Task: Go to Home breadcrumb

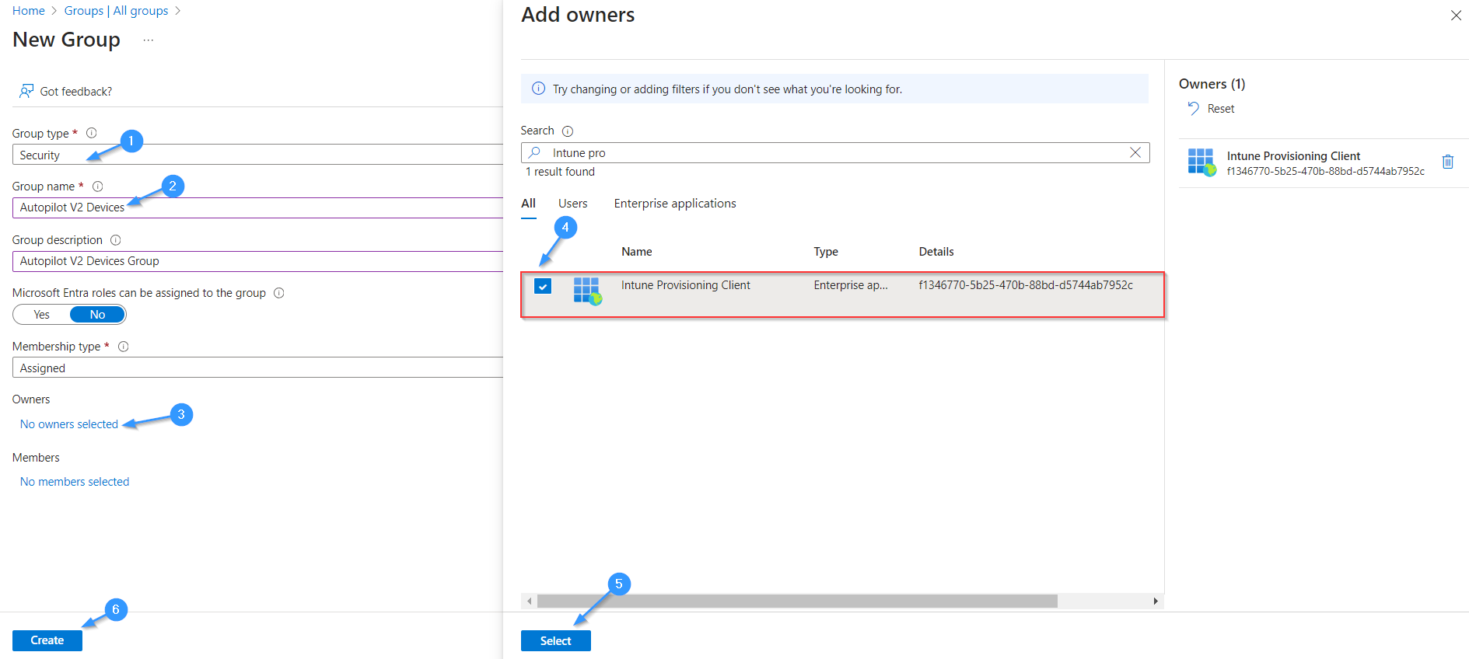Action: [29, 11]
